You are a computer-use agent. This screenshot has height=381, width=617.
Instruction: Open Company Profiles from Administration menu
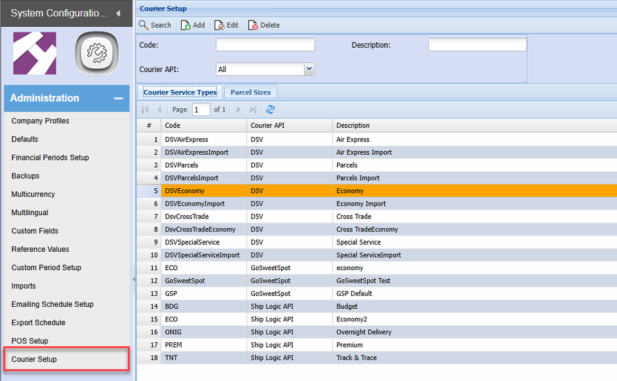(40, 121)
